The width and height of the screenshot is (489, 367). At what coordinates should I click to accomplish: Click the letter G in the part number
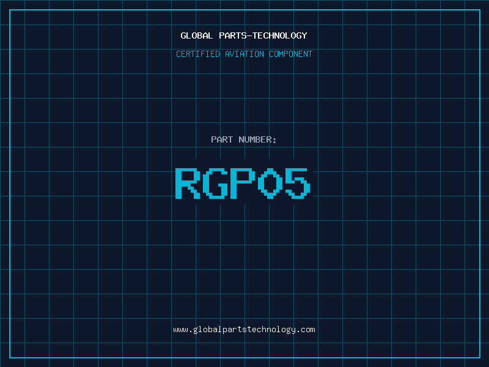tap(216, 183)
